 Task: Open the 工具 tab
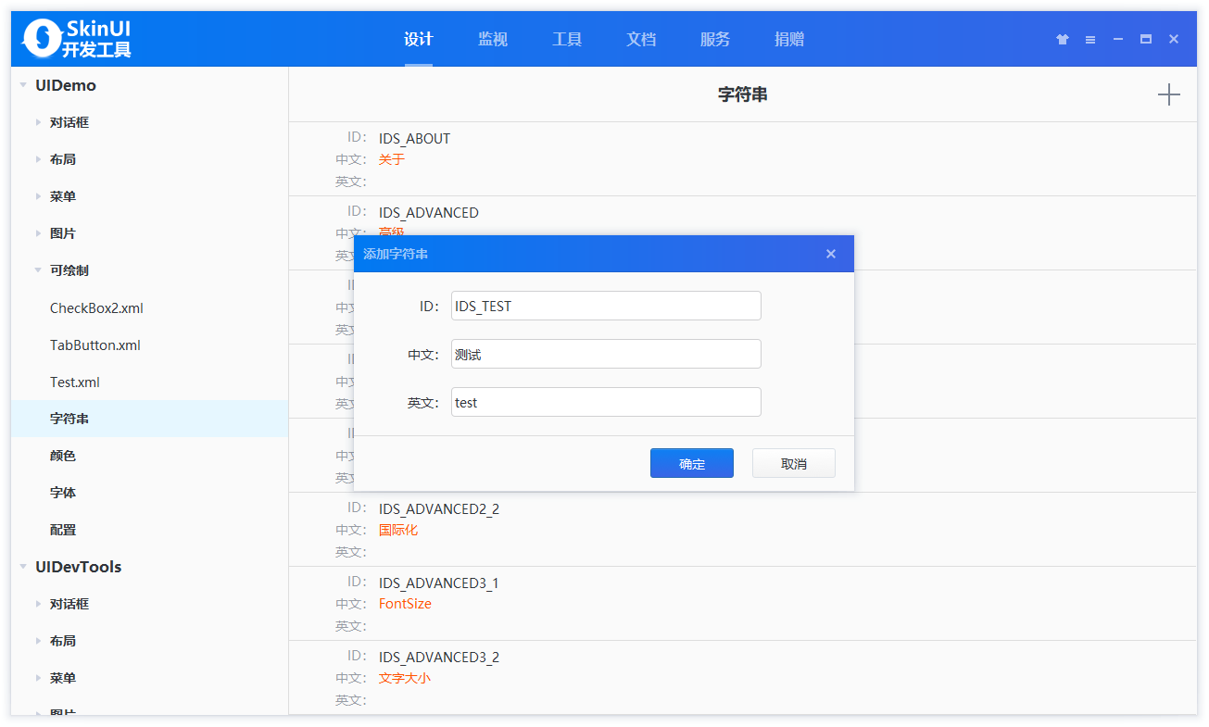(567, 39)
